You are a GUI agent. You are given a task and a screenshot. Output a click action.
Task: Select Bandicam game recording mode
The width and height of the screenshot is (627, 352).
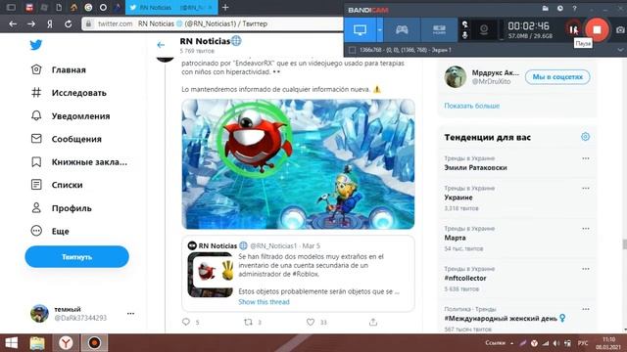pos(402,30)
